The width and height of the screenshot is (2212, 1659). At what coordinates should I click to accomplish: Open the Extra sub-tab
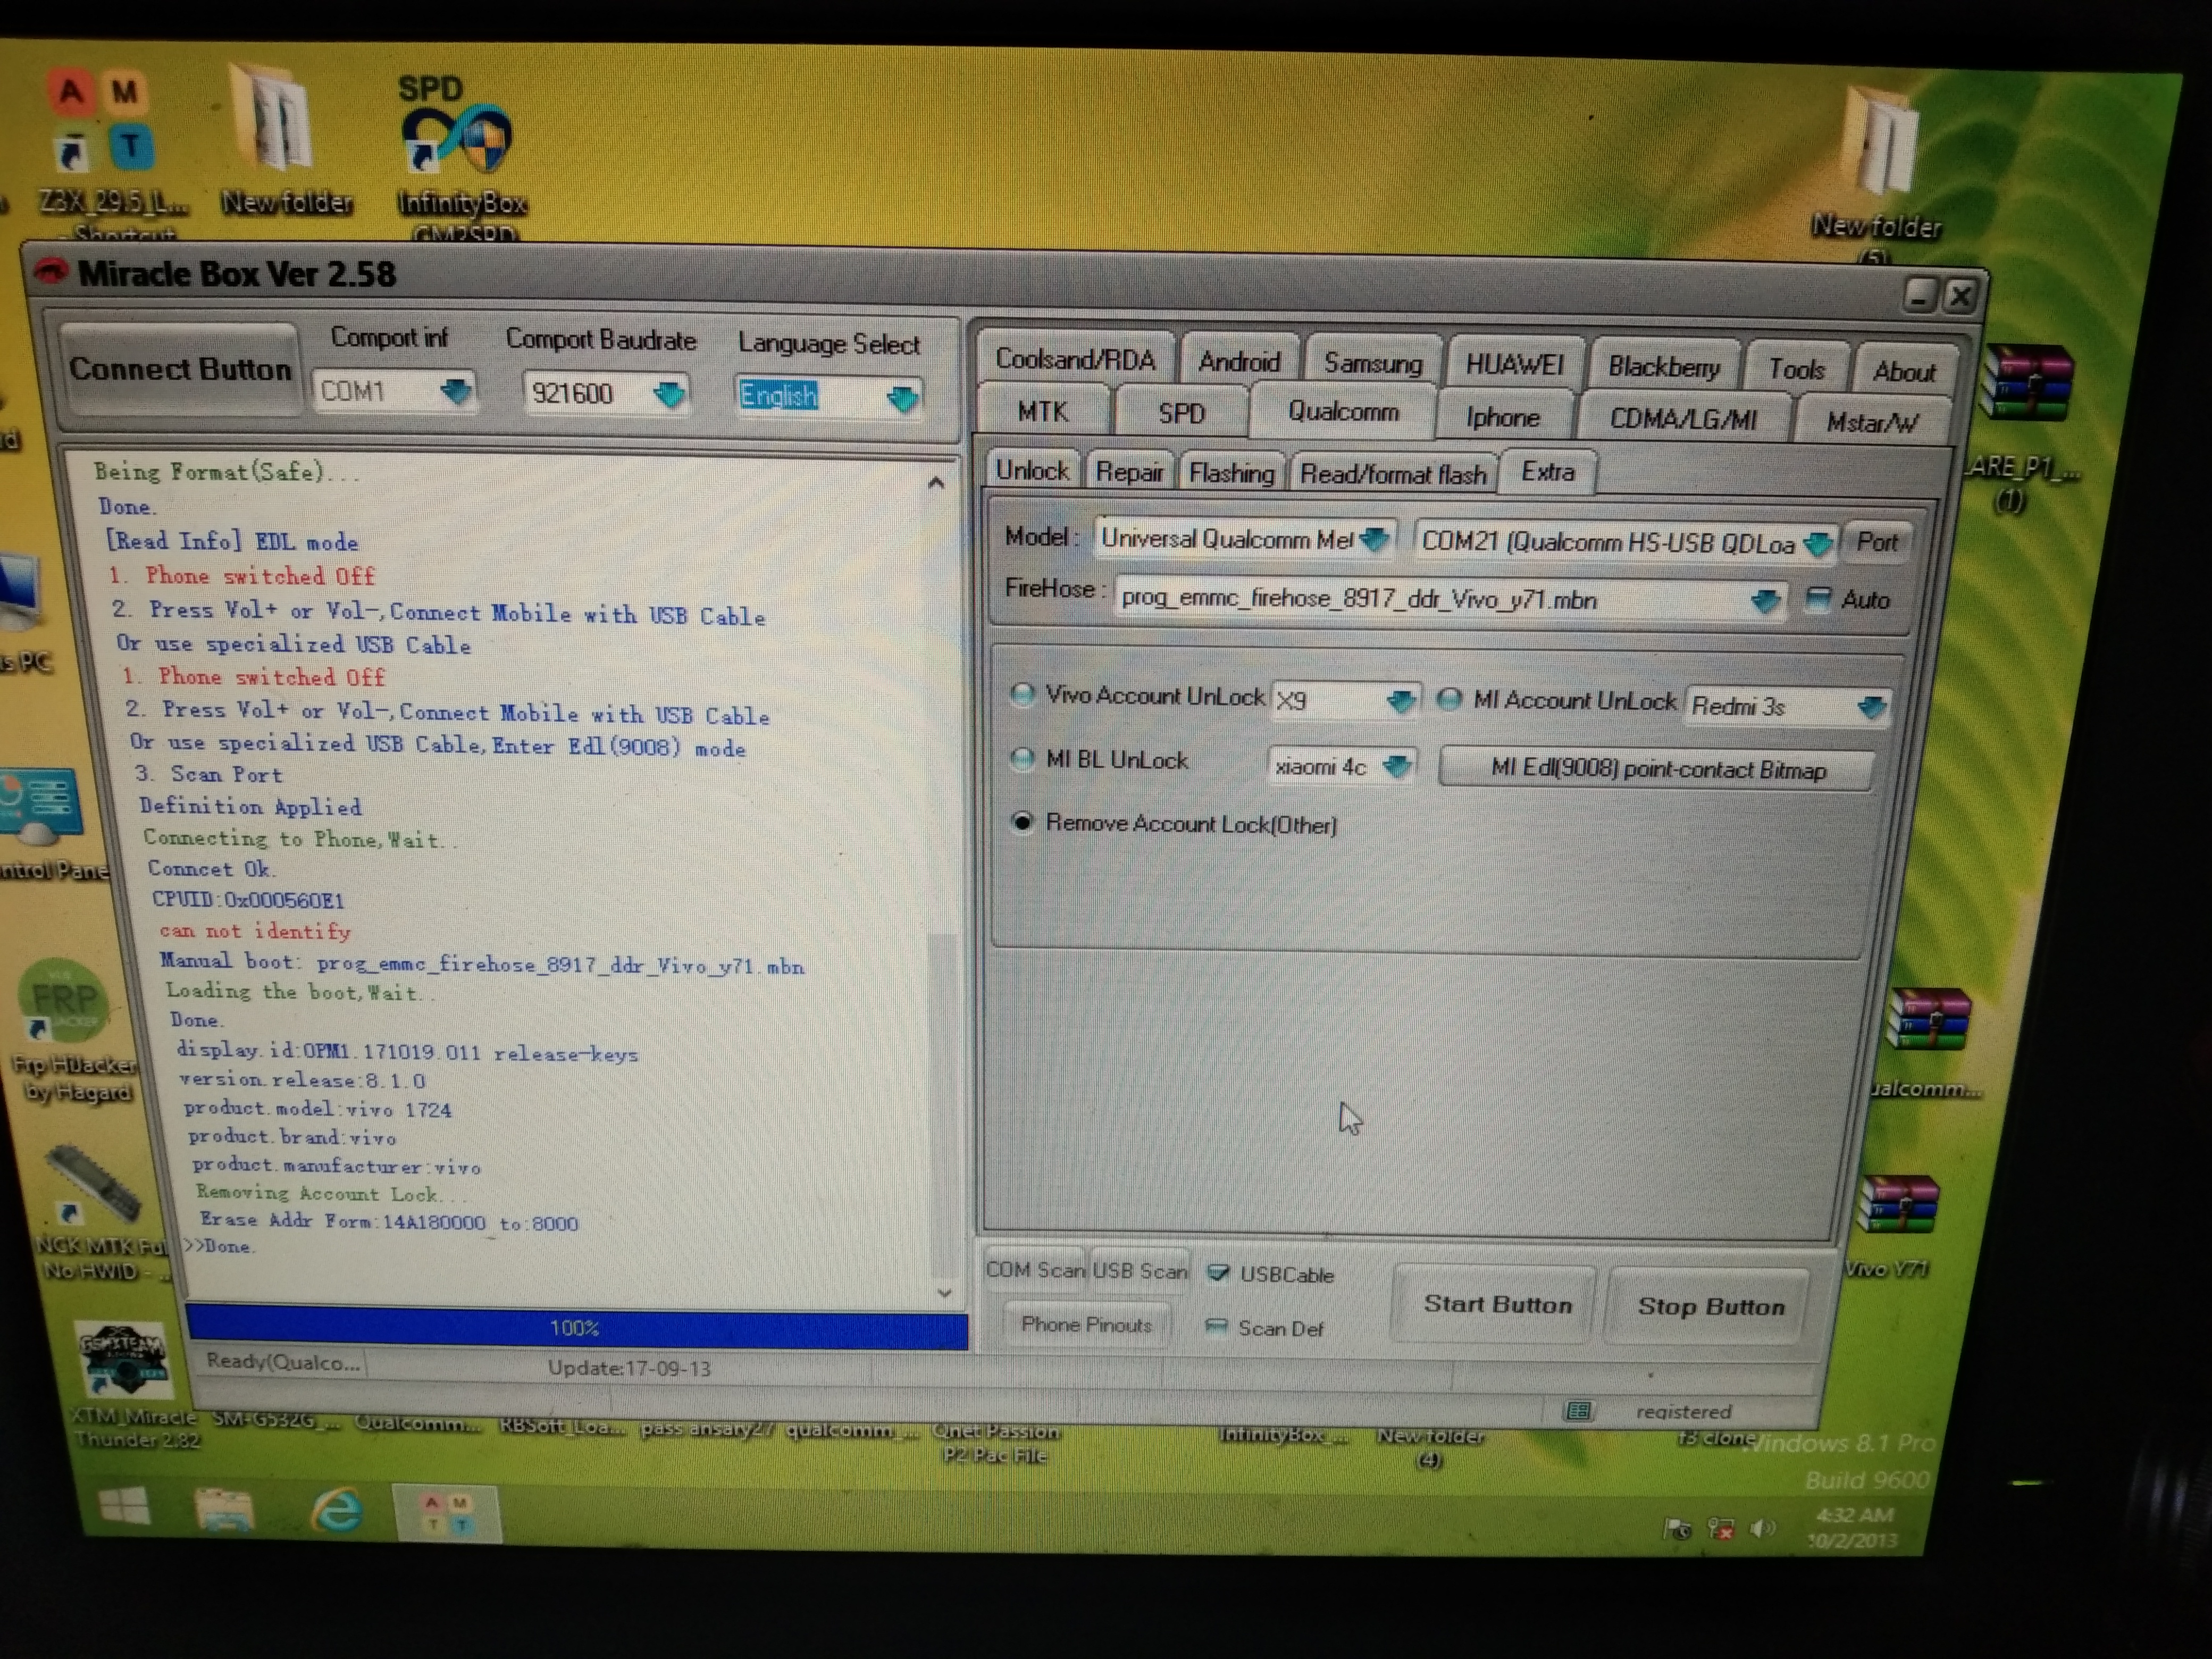coord(1548,472)
